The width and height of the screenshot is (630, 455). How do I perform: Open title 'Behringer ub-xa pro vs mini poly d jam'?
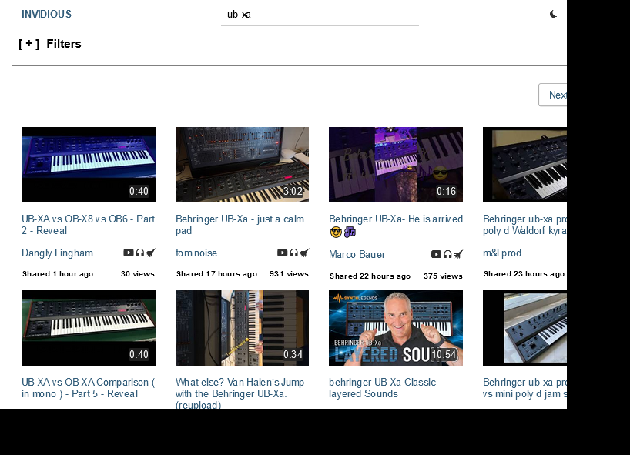(524, 388)
